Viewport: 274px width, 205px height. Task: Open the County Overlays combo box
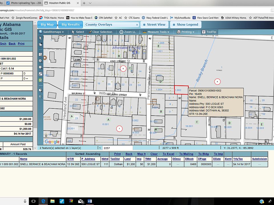point(112,24)
